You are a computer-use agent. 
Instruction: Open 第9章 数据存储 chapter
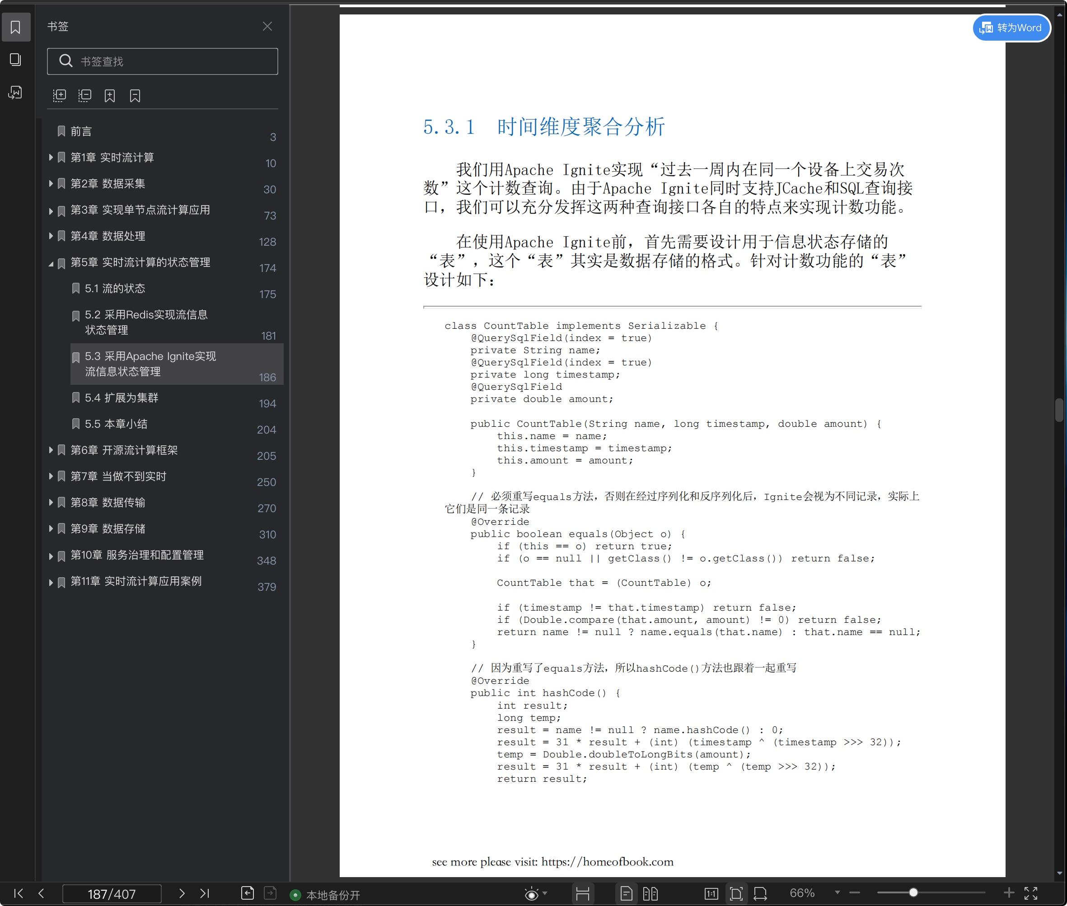(108, 528)
